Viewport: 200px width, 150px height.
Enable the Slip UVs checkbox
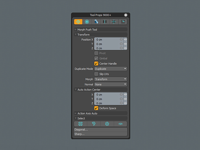tap(96, 74)
